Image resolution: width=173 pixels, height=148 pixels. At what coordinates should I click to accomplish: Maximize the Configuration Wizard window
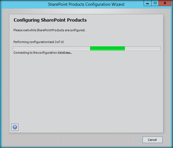tap(155, 3)
